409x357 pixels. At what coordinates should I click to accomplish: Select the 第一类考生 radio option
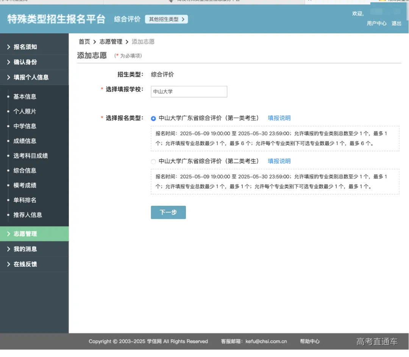153,118
